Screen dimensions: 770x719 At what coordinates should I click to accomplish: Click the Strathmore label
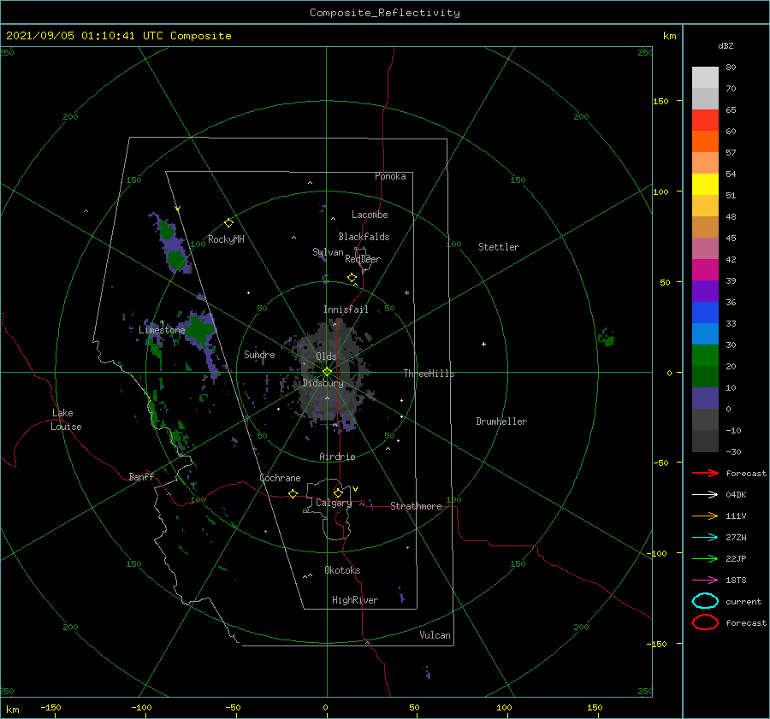click(x=416, y=506)
